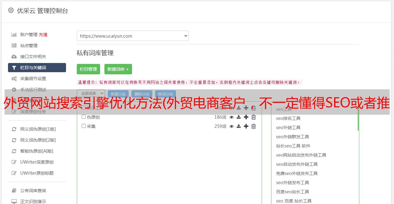The height and width of the screenshot is (204, 394).
Task: Click the edit icon beside UWriter原创标题
Action: (x=14, y=173)
